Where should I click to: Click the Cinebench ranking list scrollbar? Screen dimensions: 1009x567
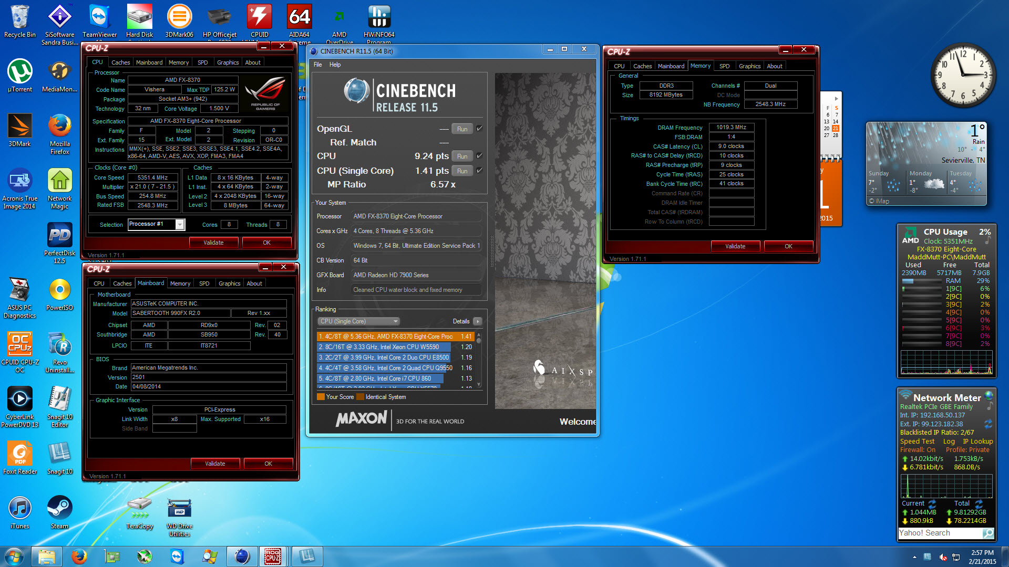(x=479, y=360)
